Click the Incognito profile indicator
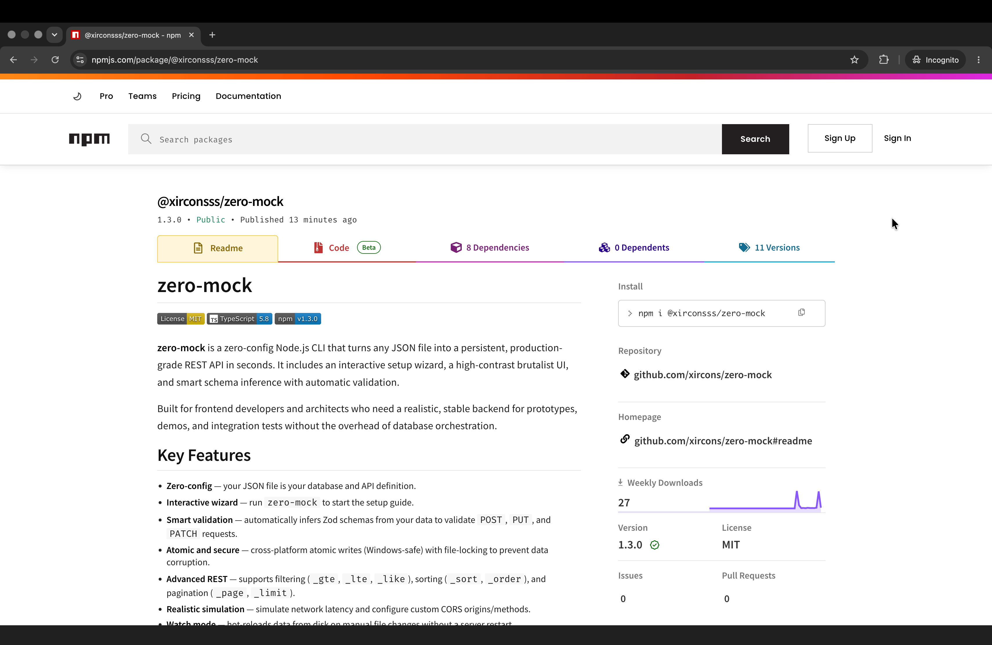Screen dimensions: 992x645 pyautogui.click(x=935, y=59)
